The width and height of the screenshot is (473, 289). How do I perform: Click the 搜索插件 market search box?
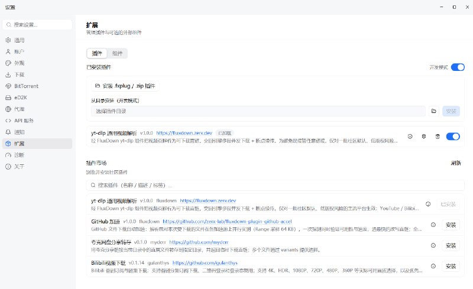pyautogui.click(x=275, y=185)
